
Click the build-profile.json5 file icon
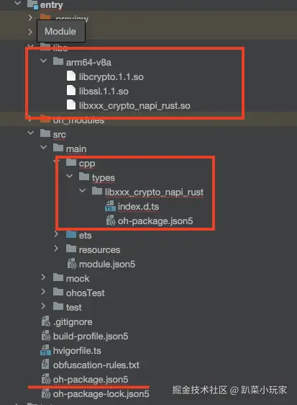45,336
